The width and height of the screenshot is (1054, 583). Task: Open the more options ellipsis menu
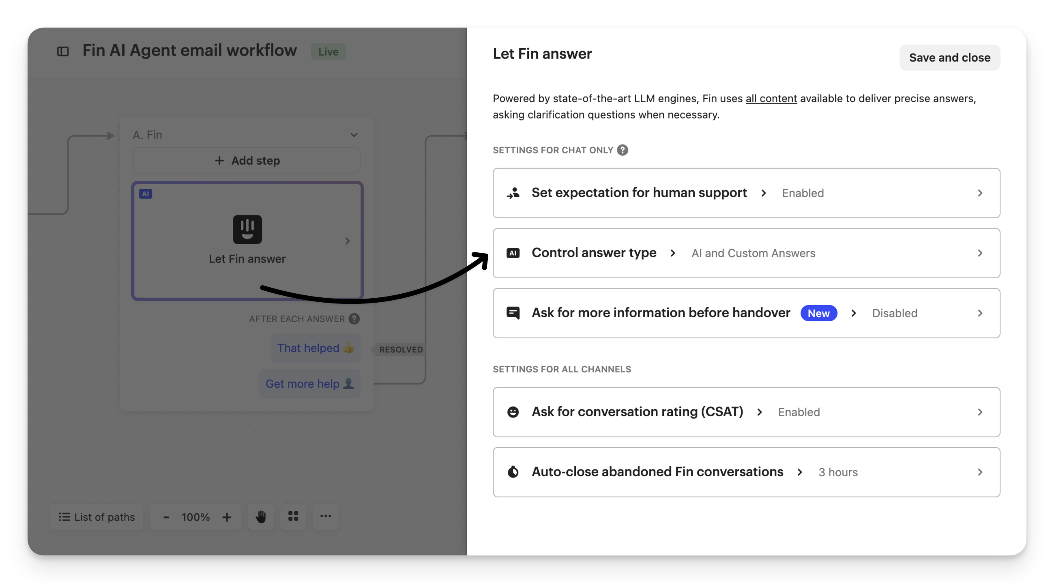pyautogui.click(x=326, y=516)
